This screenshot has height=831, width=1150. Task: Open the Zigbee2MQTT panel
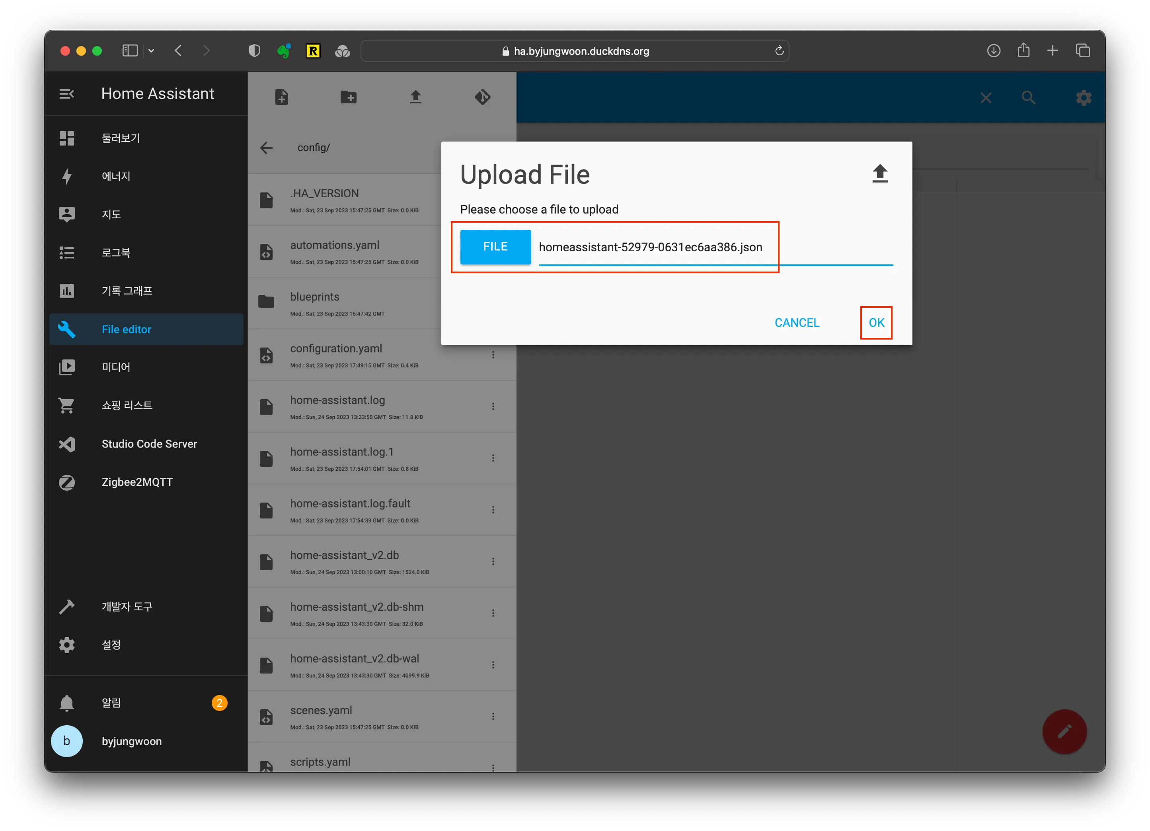(x=146, y=482)
